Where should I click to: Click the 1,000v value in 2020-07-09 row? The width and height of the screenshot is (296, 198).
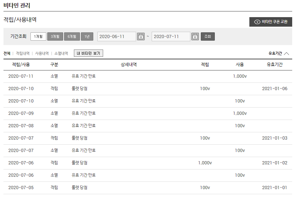(240, 113)
